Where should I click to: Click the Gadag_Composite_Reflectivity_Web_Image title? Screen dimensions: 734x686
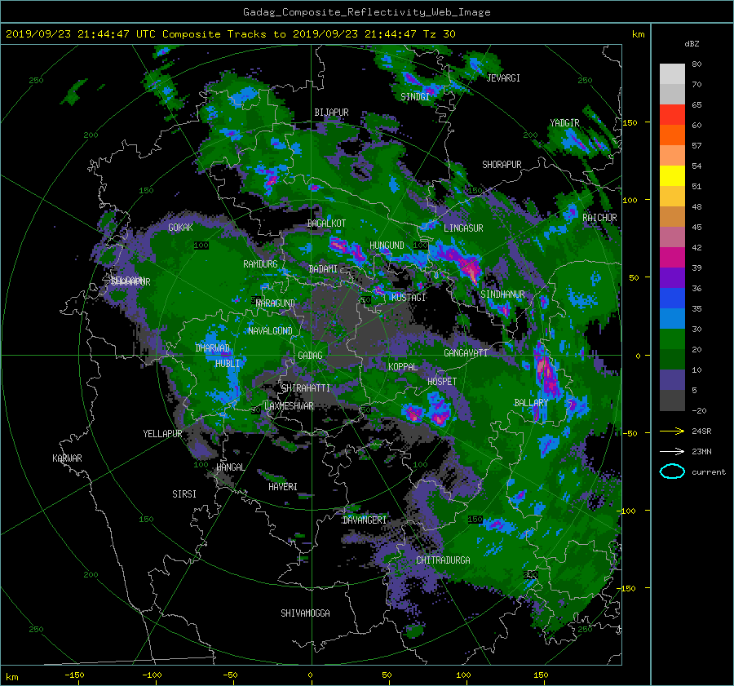point(366,12)
